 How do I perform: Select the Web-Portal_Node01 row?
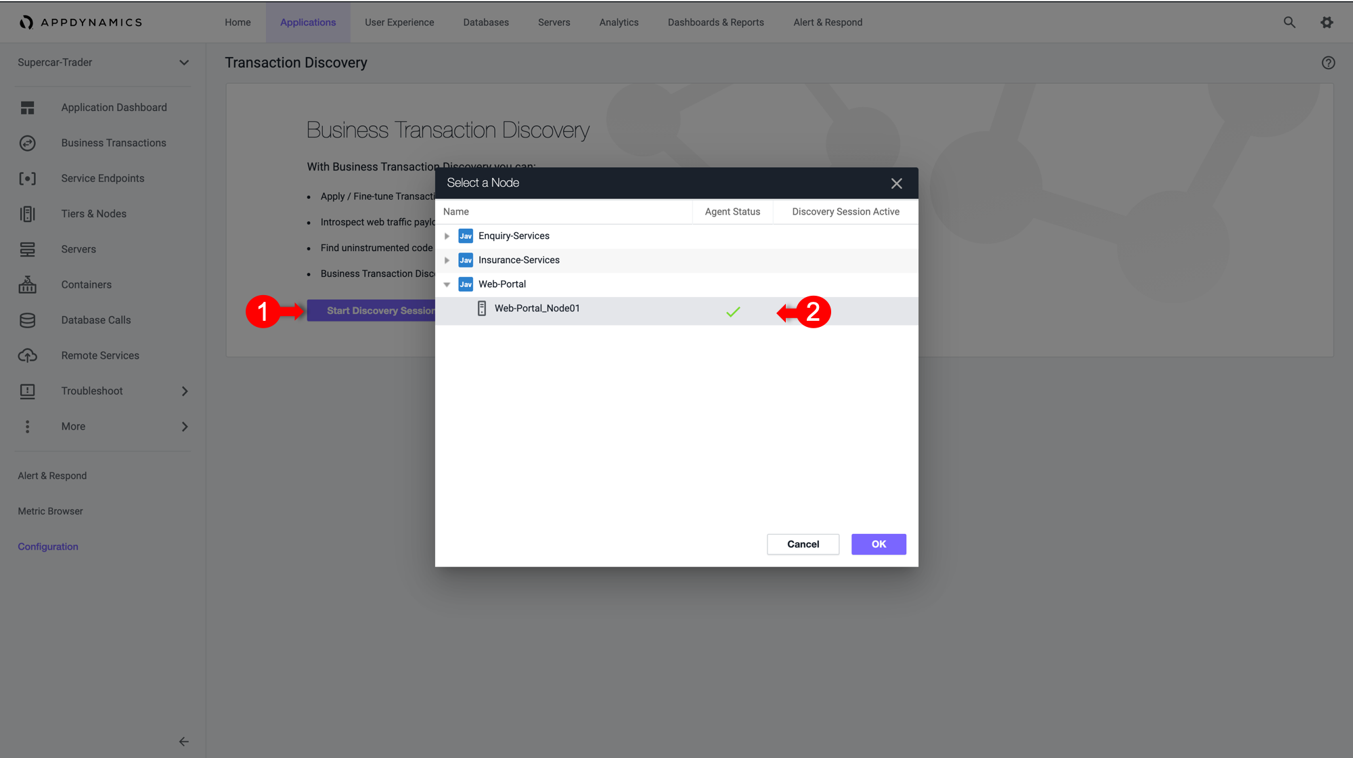click(676, 311)
